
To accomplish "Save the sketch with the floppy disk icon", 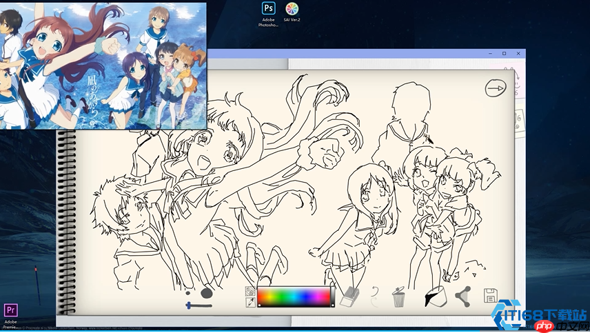I will [x=490, y=296].
